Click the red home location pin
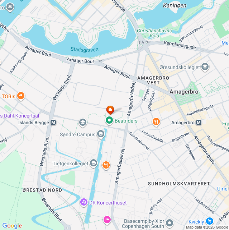 [110, 110]
